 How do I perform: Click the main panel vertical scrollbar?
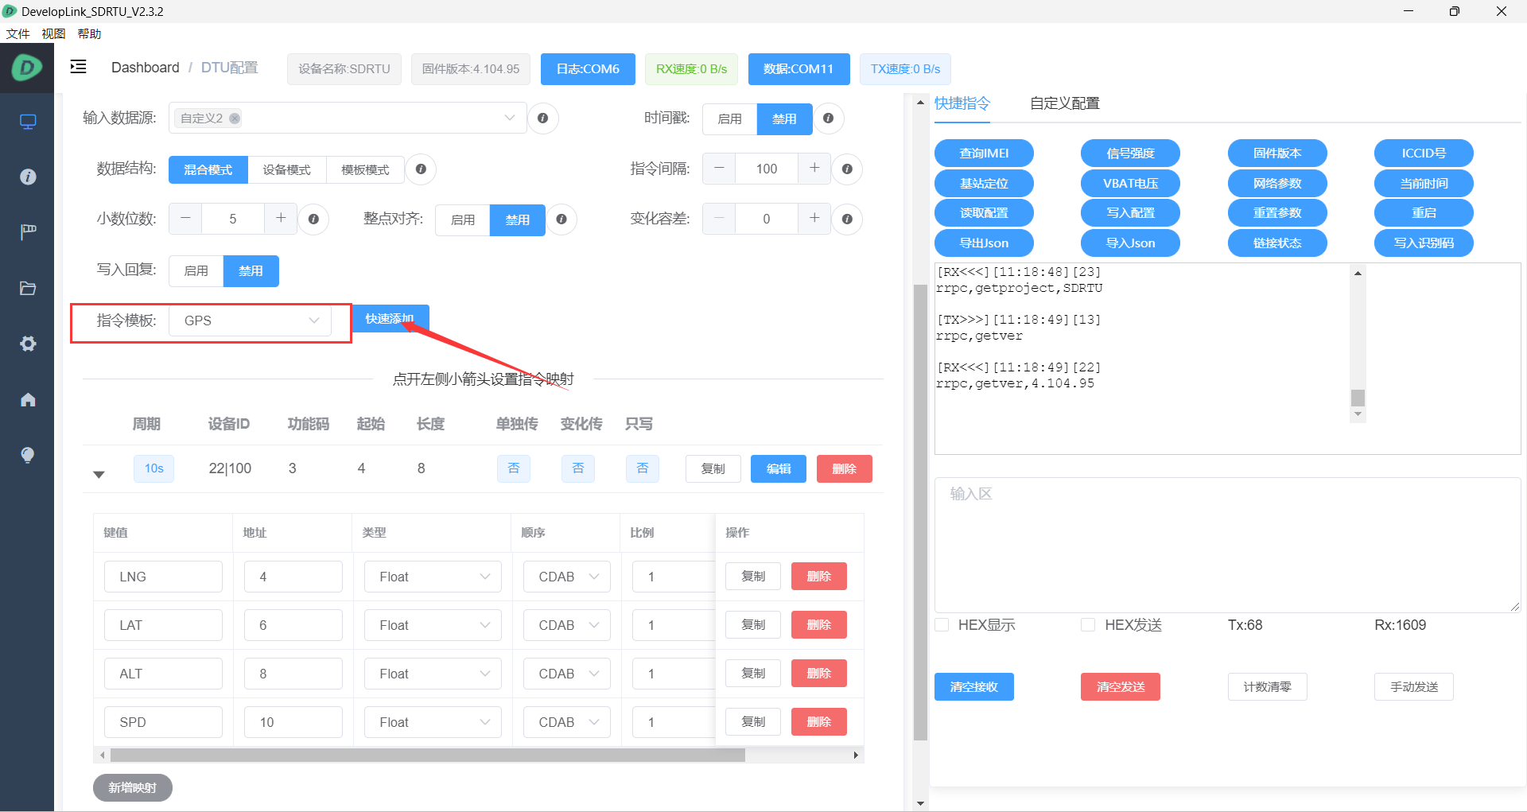coord(921,512)
